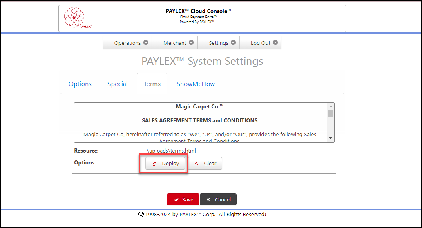Clear the uploaded terms resource
422x228 pixels.
[205, 163]
